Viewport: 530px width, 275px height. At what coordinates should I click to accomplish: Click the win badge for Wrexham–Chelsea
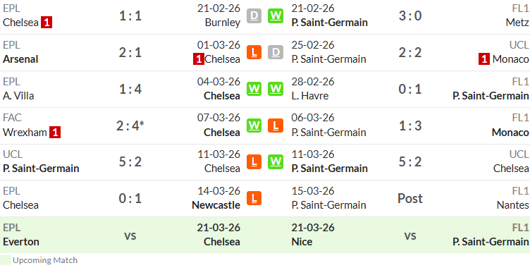(254, 126)
